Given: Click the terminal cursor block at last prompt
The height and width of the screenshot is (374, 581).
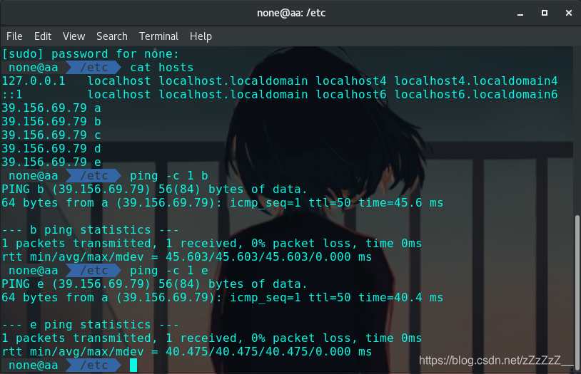Looking at the screenshot, I should pos(133,365).
